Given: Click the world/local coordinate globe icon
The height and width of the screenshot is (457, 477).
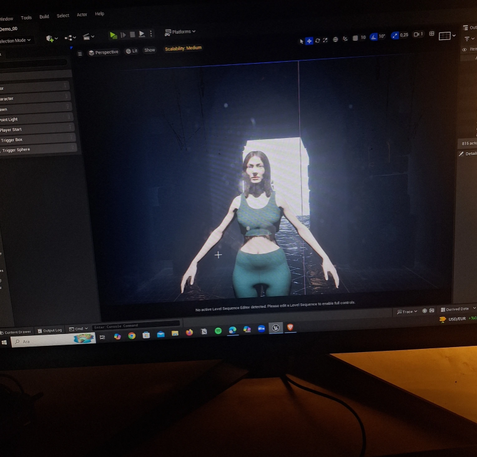Looking at the screenshot, I should point(335,39).
